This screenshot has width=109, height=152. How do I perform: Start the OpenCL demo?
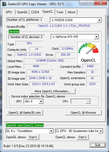tap(82, 137)
